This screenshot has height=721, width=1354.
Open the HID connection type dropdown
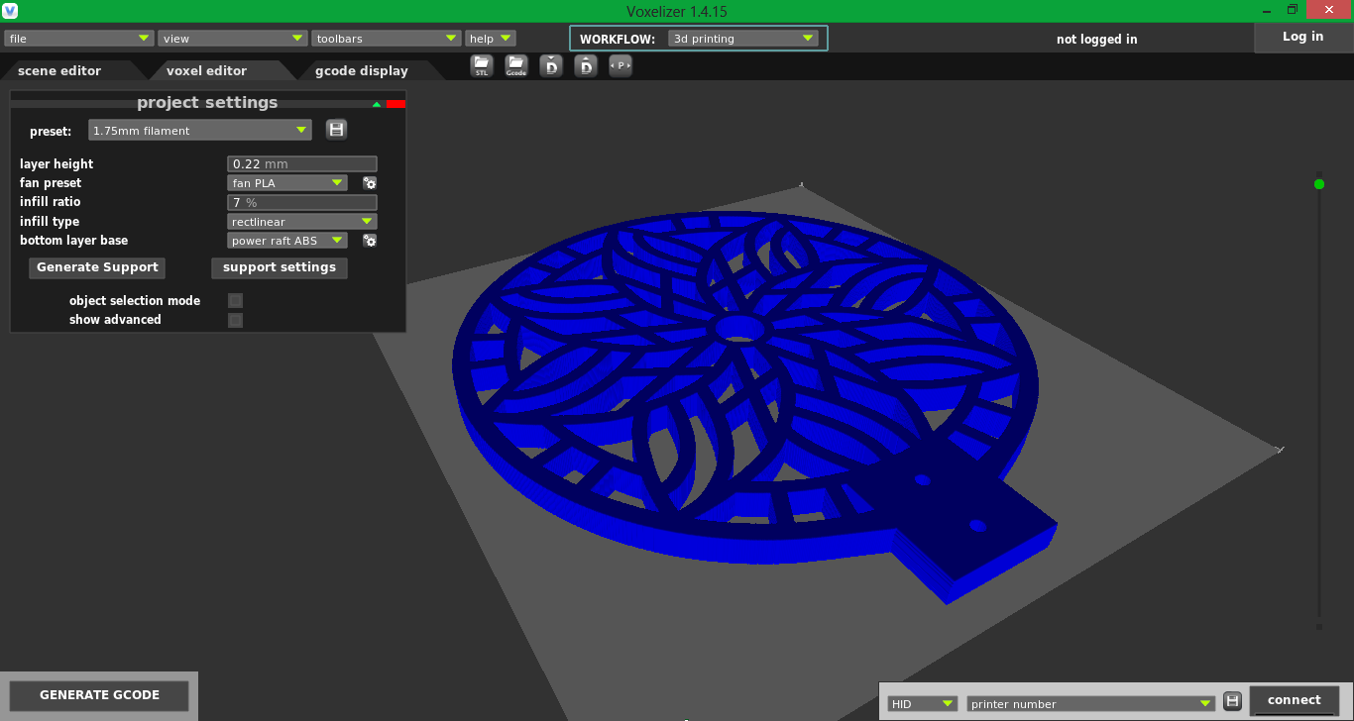pyautogui.click(x=923, y=704)
